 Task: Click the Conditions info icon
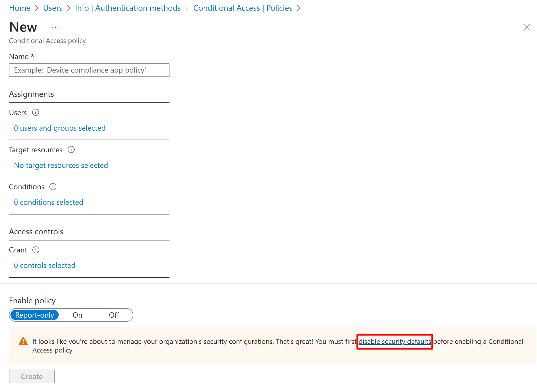pos(53,187)
